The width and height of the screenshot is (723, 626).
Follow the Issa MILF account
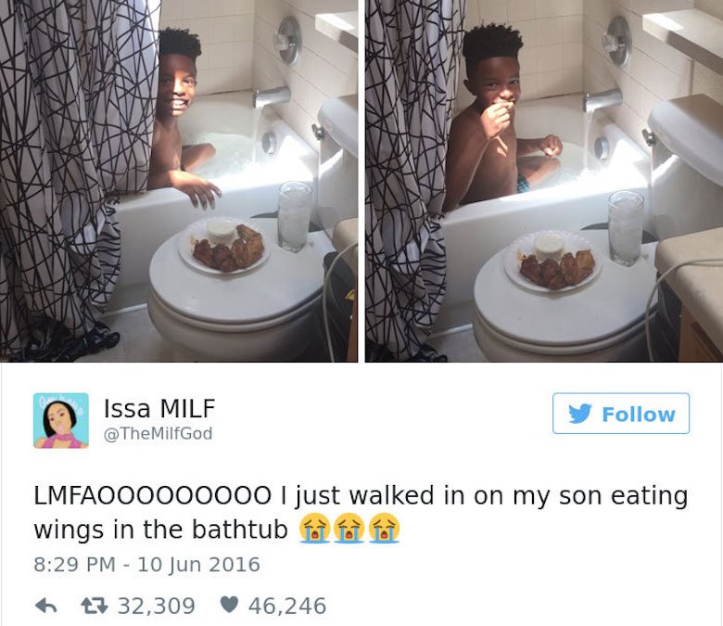coord(621,414)
